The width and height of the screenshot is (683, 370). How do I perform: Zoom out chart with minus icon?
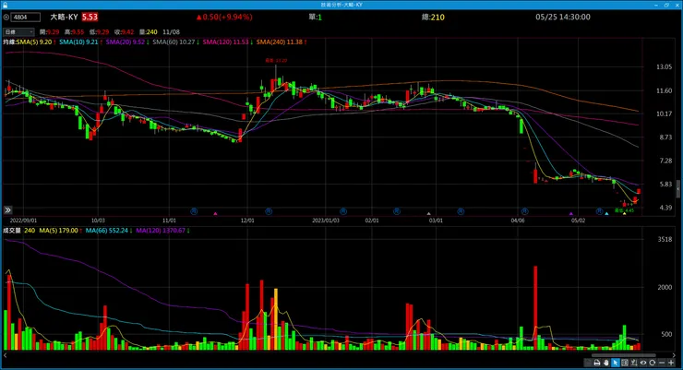662,363
